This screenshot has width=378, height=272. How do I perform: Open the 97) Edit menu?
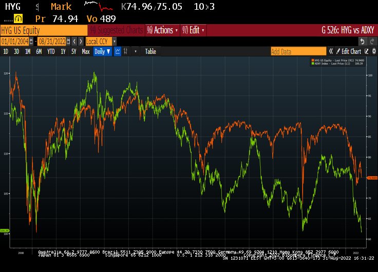tap(193, 30)
